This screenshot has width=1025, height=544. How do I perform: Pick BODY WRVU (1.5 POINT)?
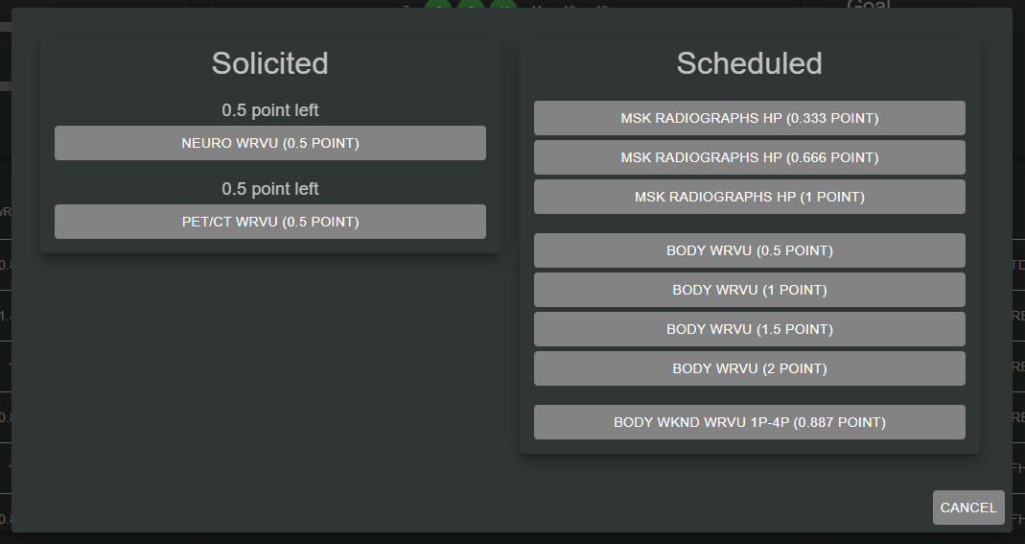coord(749,329)
